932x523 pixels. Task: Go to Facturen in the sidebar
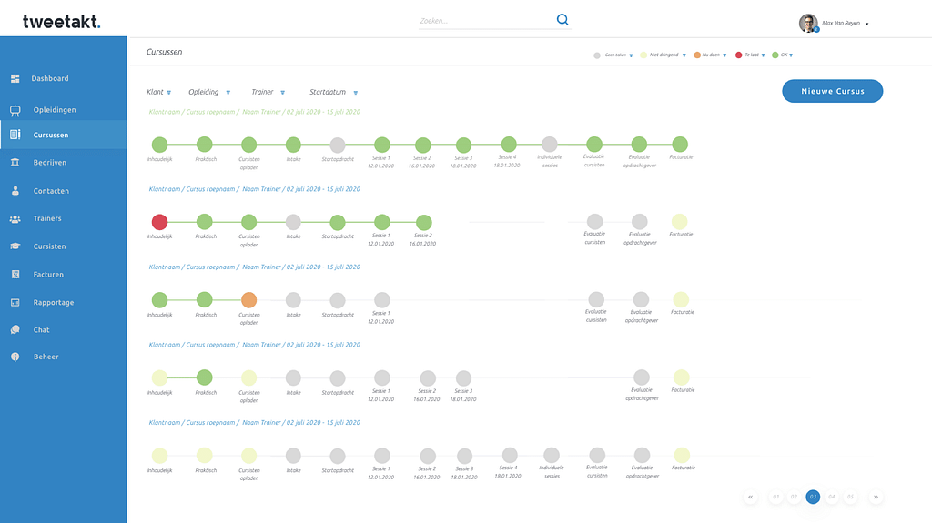coord(48,275)
